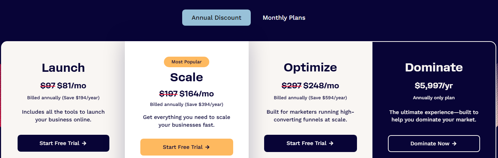The image size is (498, 158).
Task: Click the crossed-out $97 price
Action: click(48, 86)
